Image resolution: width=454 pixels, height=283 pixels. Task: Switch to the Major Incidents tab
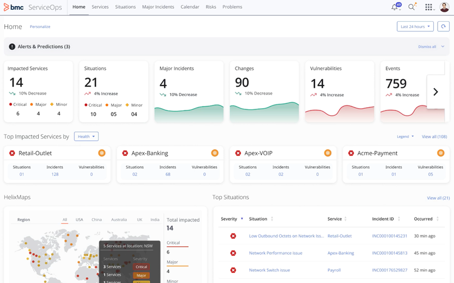click(158, 7)
